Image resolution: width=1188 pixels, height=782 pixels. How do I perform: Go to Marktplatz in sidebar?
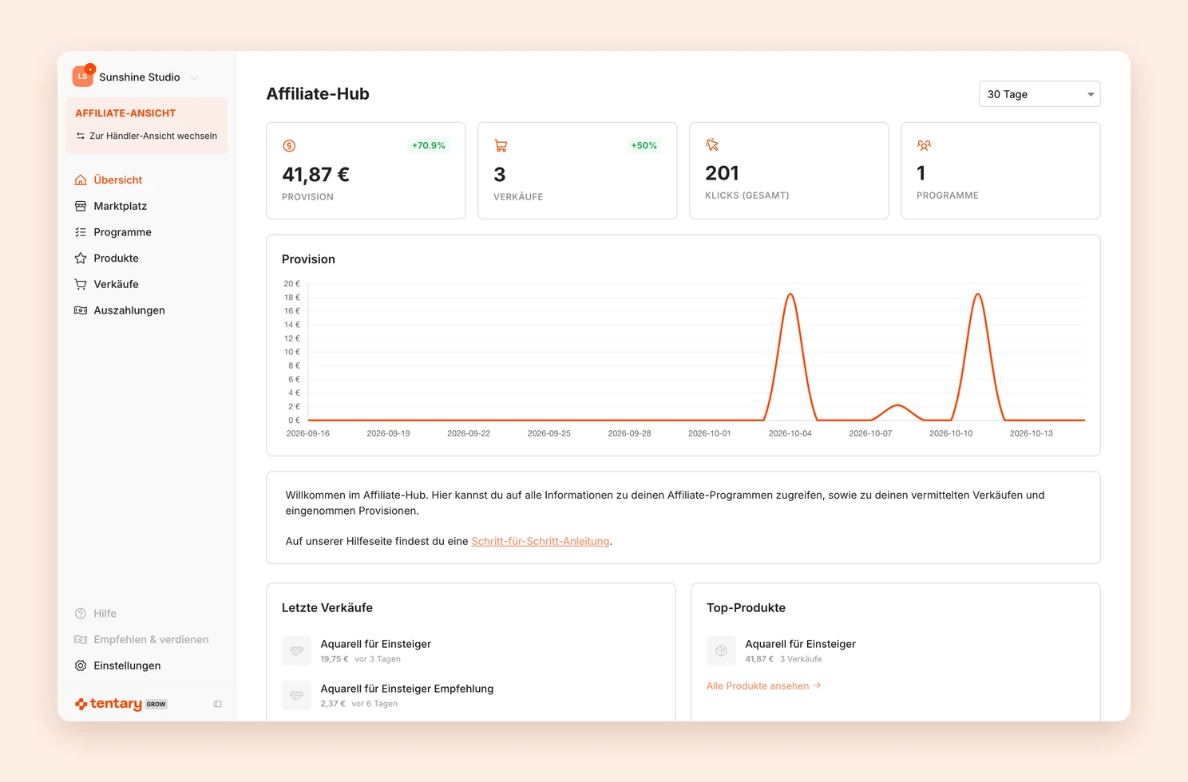(120, 206)
